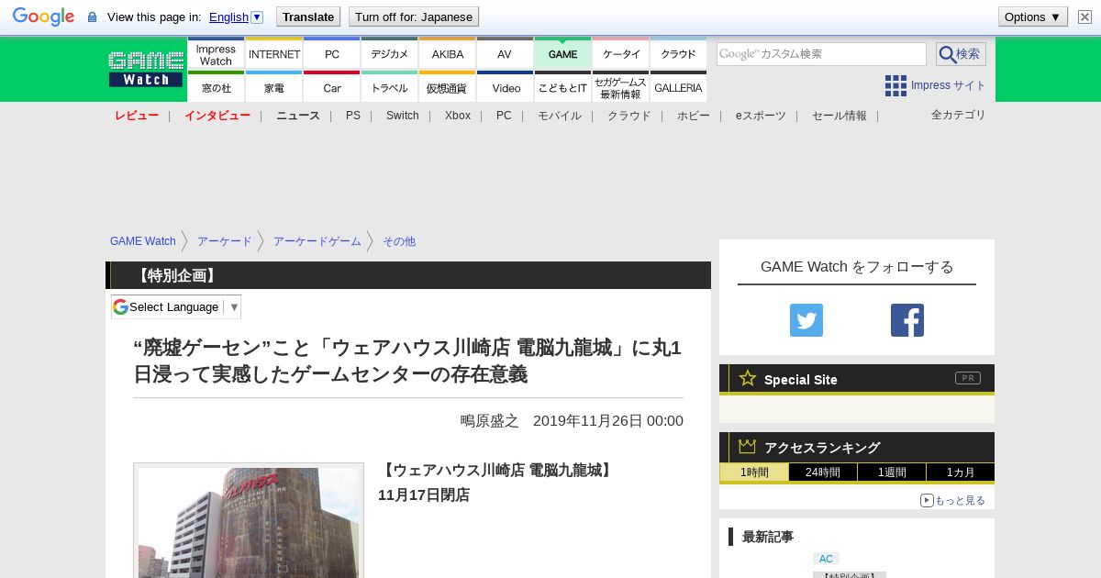Close the Google translate bar
The width and height of the screenshot is (1101, 578).
(1084, 17)
